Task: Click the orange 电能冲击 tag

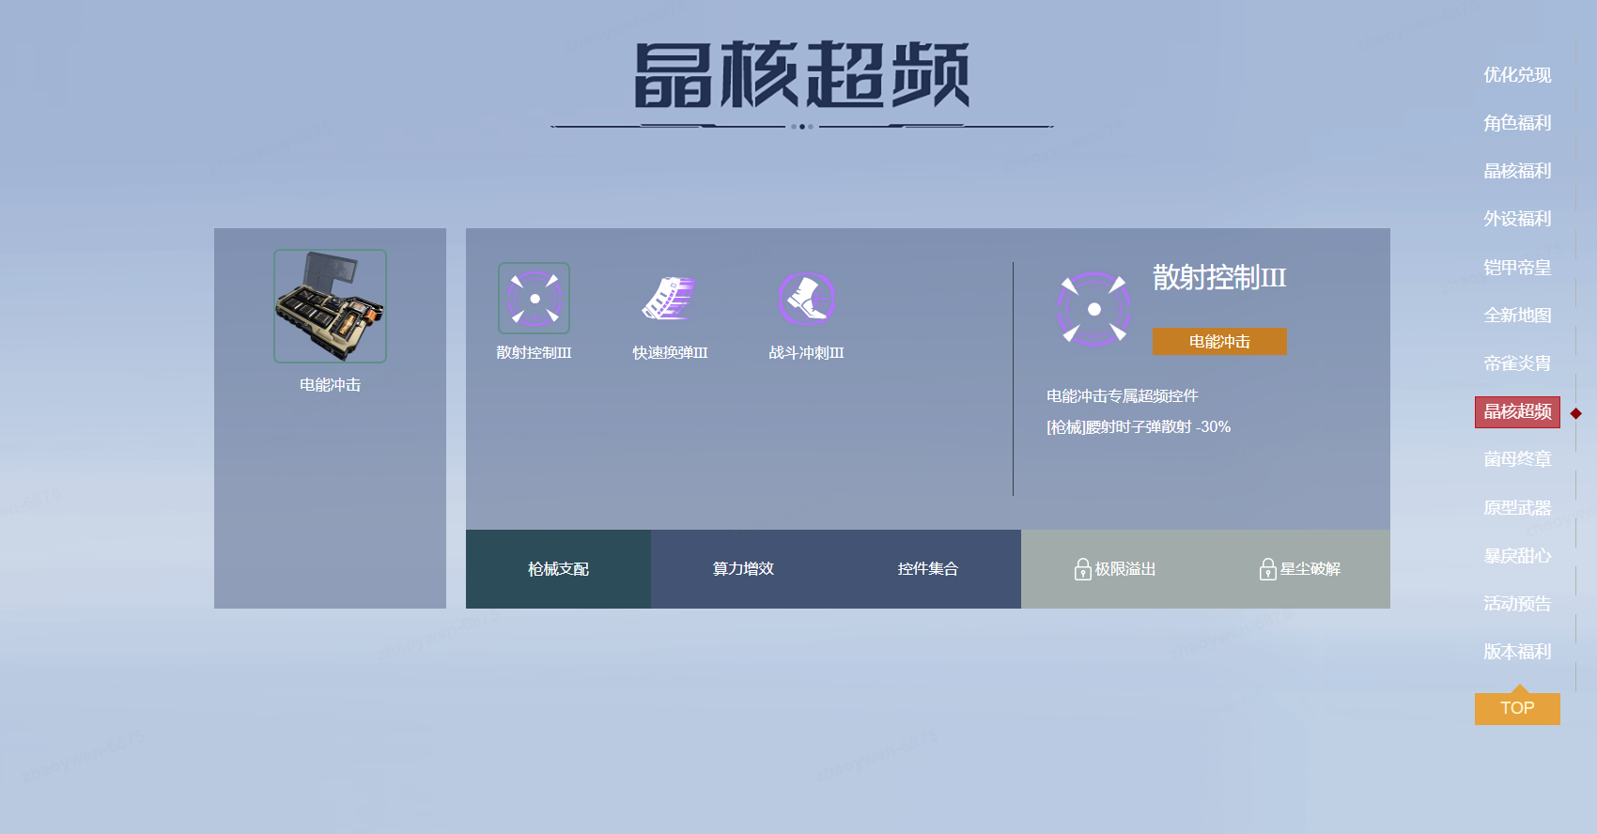Action: pos(1219,342)
